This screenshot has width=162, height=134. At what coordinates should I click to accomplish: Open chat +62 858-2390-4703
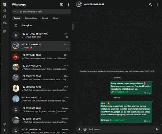(40, 88)
